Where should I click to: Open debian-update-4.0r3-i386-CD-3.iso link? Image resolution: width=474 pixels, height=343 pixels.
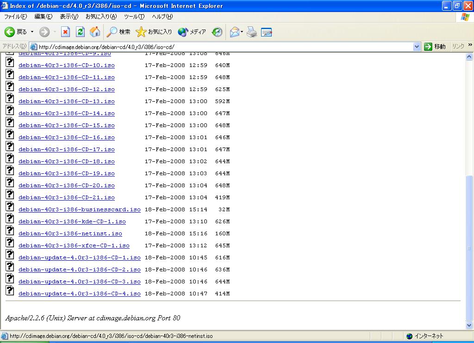[x=80, y=282]
